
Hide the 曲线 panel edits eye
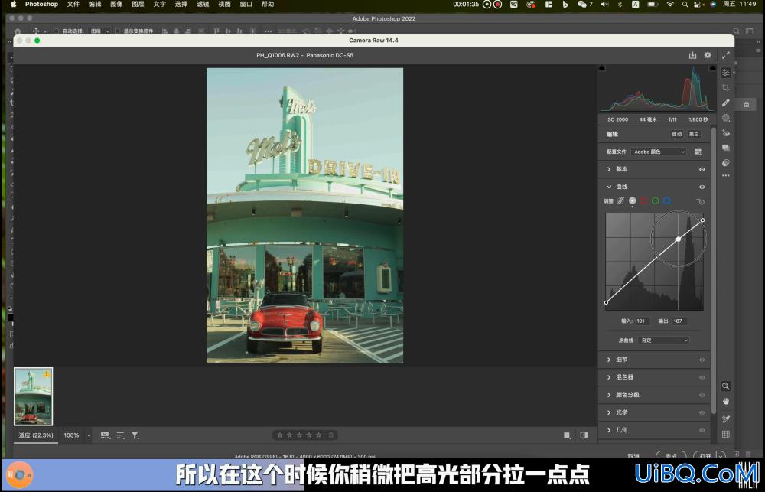tap(702, 187)
